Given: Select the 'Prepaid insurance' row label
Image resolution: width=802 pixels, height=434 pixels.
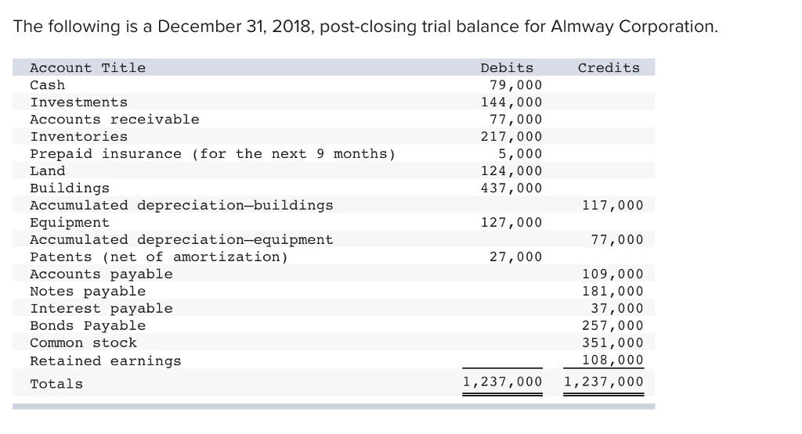Looking at the screenshot, I should (x=213, y=154).
